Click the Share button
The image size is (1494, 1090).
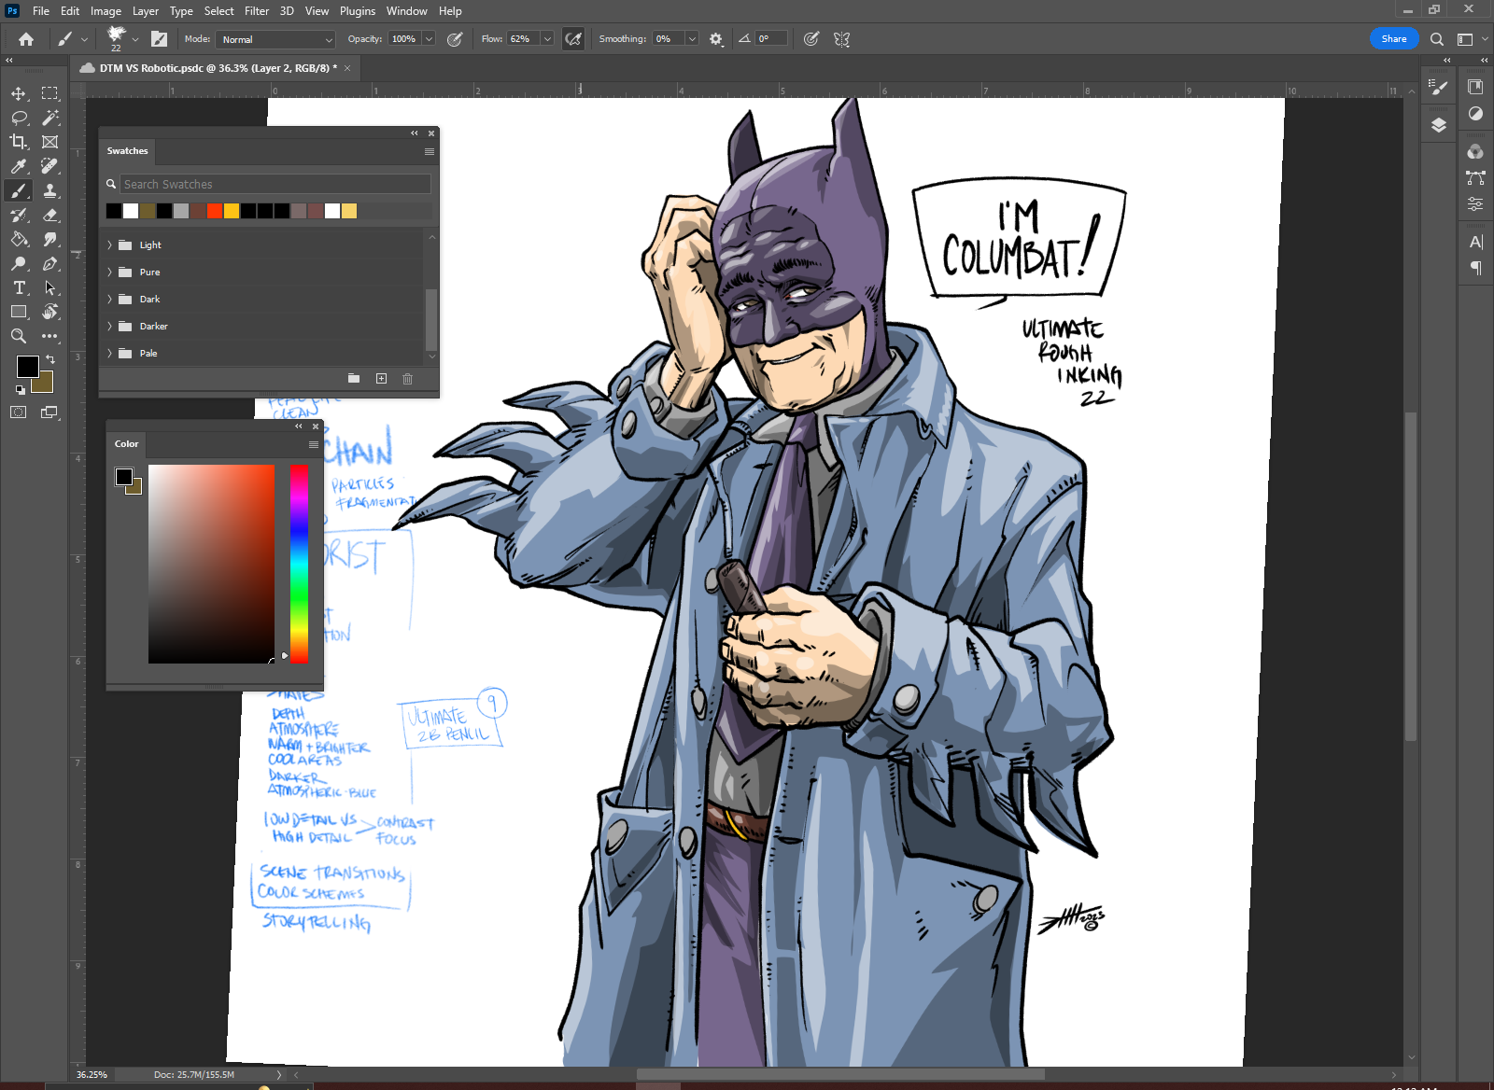pos(1394,39)
